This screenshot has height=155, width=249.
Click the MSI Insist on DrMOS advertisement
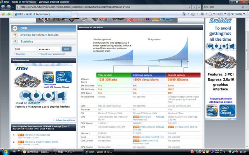[43, 86]
